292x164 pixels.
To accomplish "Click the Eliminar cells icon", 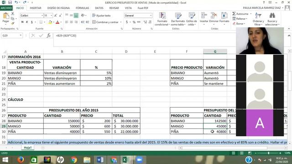I will tap(214, 16).
